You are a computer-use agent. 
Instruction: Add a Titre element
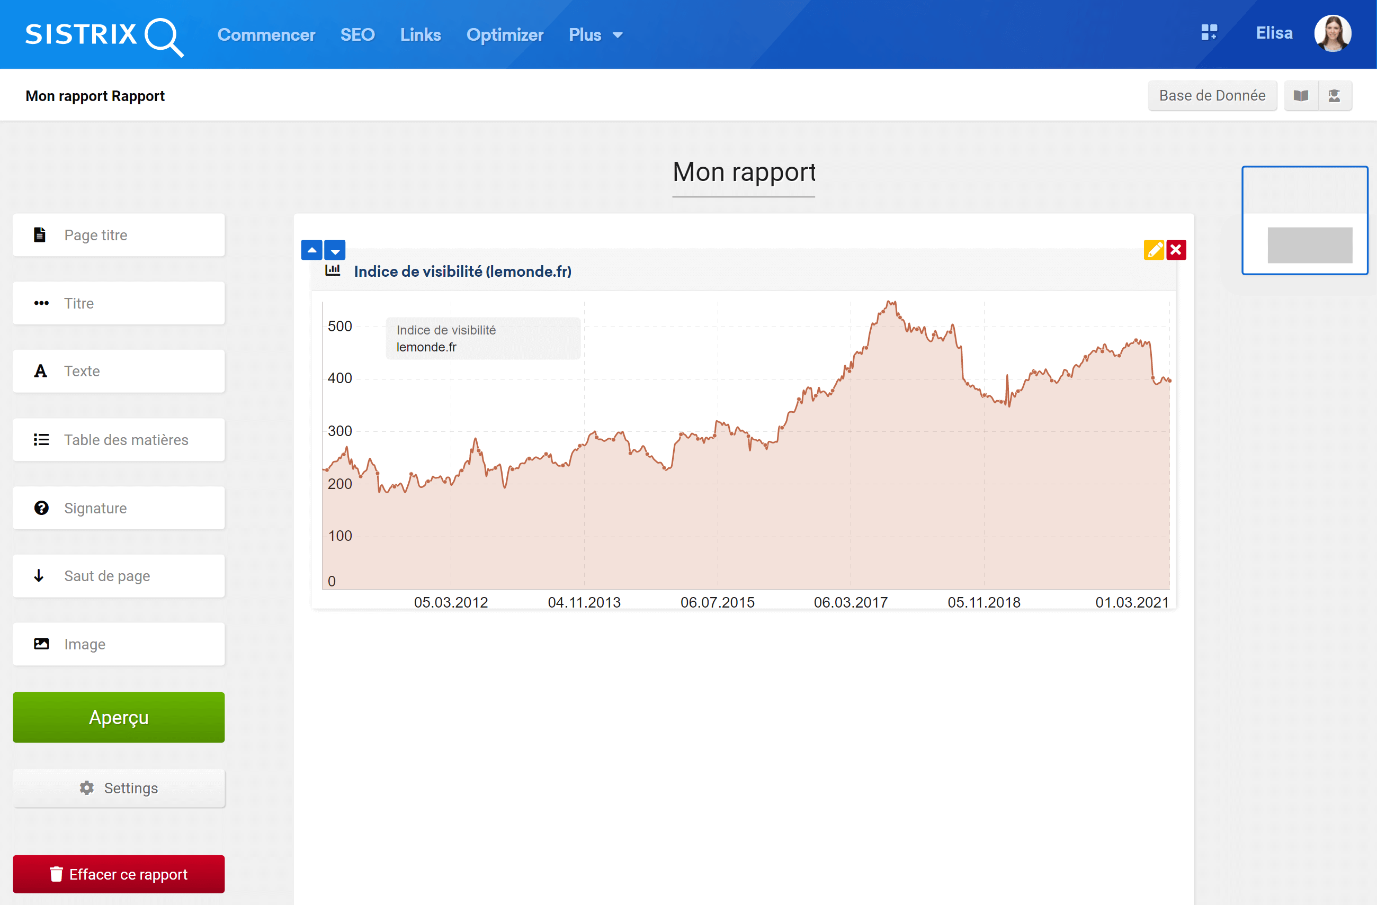coord(119,303)
